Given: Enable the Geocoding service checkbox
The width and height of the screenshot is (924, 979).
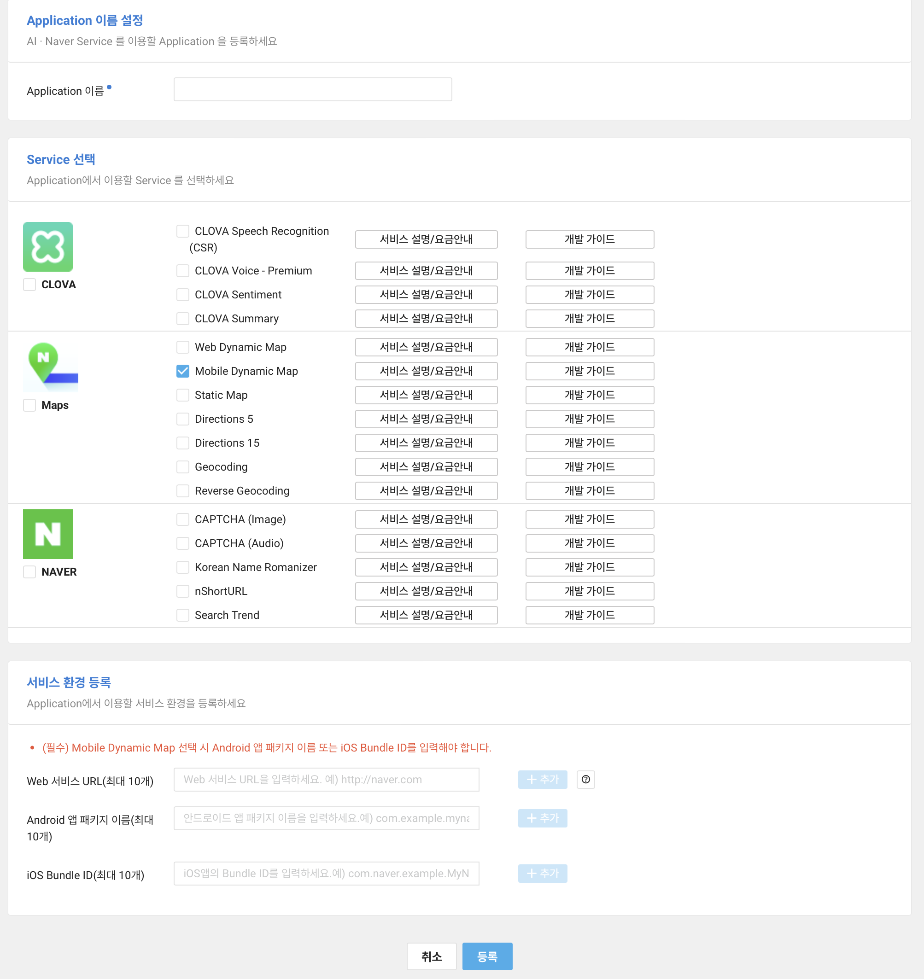Looking at the screenshot, I should (183, 466).
